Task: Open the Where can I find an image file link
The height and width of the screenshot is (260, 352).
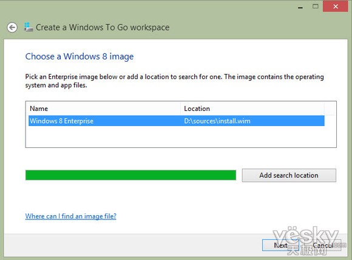Action: click(x=71, y=216)
